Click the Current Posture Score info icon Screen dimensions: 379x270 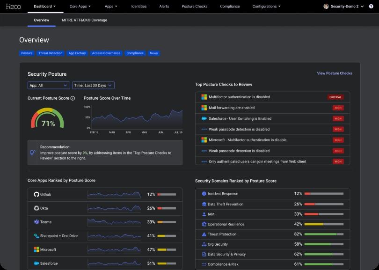73,98
